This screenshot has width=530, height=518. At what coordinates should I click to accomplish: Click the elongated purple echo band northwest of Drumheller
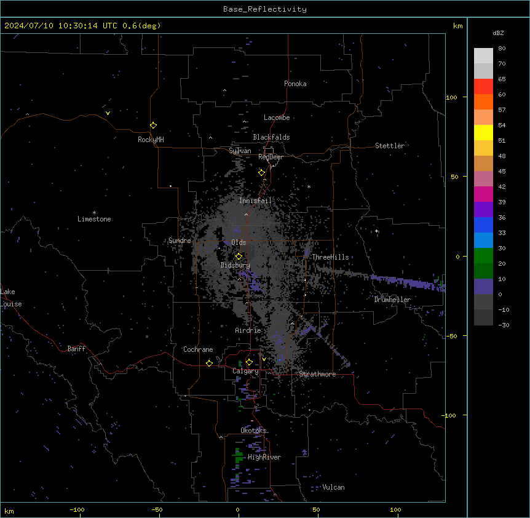(407, 282)
